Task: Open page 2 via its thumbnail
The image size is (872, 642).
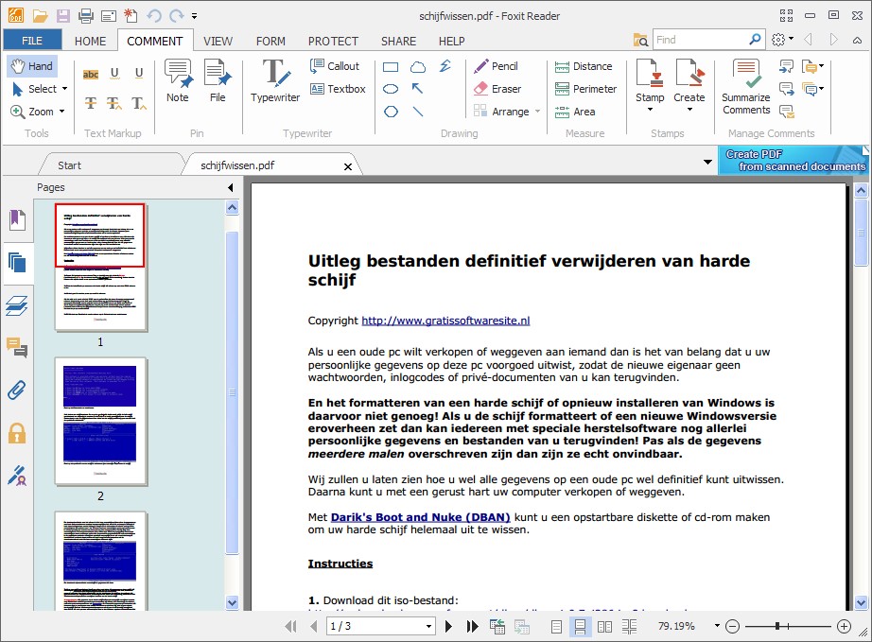Action: [100, 421]
